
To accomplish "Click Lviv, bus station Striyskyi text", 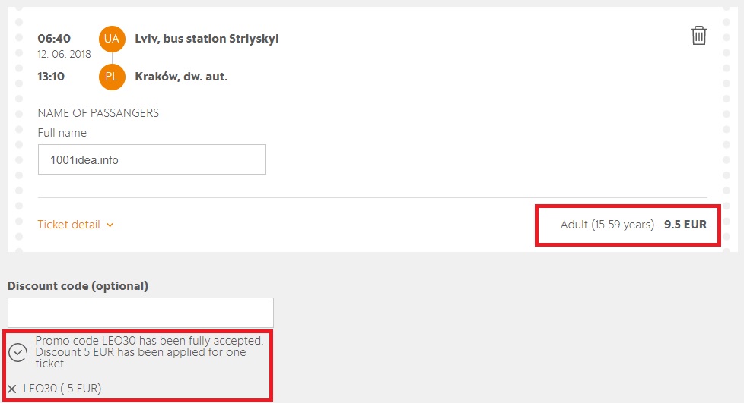I will pos(207,38).
